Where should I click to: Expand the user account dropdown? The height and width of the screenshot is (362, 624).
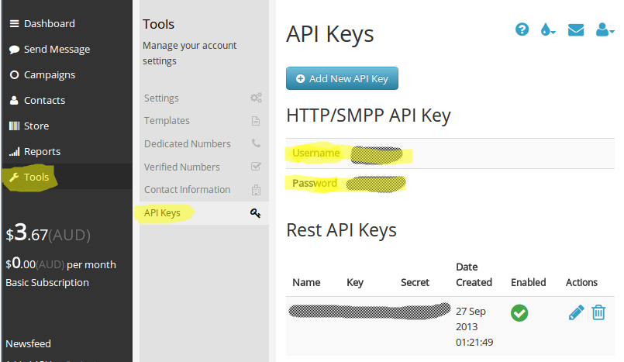click(x=604, y=29)
